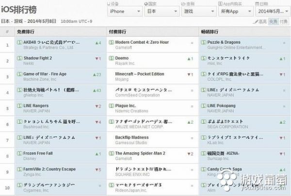
Task: Click the 畅销排行 column header
Action: pos(210,32)
